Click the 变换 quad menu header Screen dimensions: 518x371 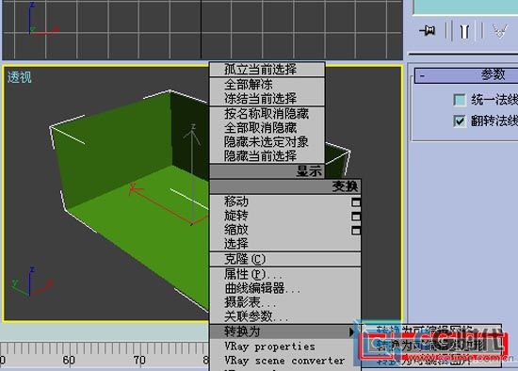285,186
